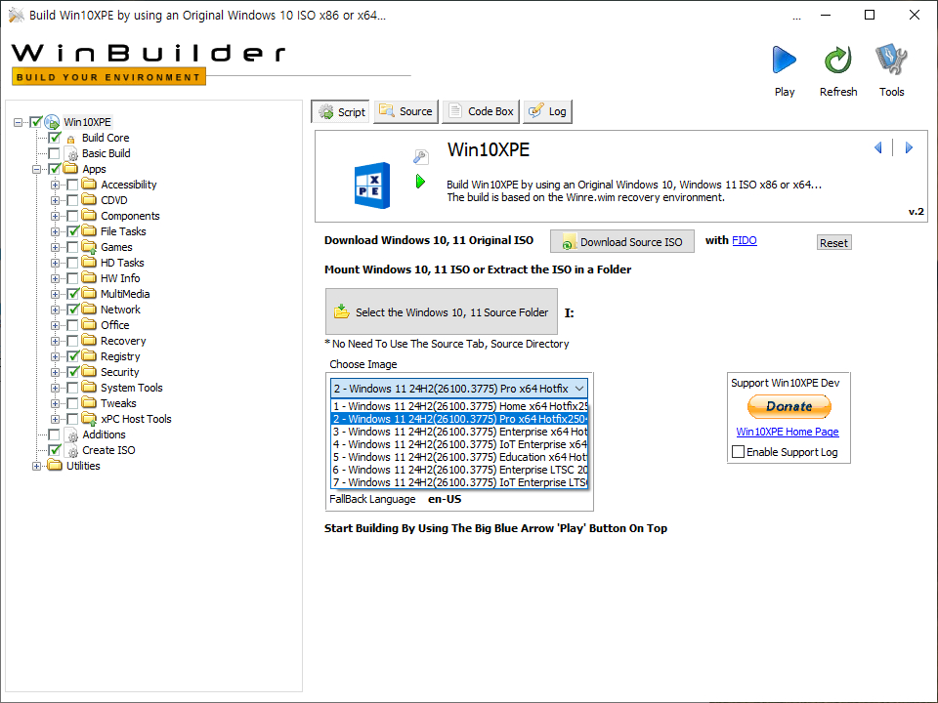
Task: Click the Games folder icon
Action: (89, 247)
